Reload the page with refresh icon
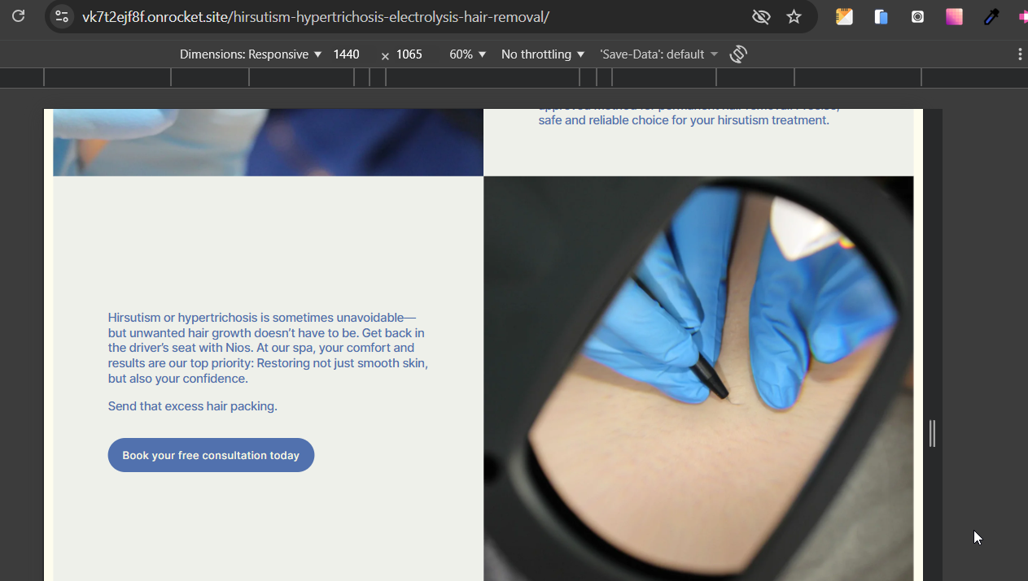Screen dimensions: 1028x581 18,16
